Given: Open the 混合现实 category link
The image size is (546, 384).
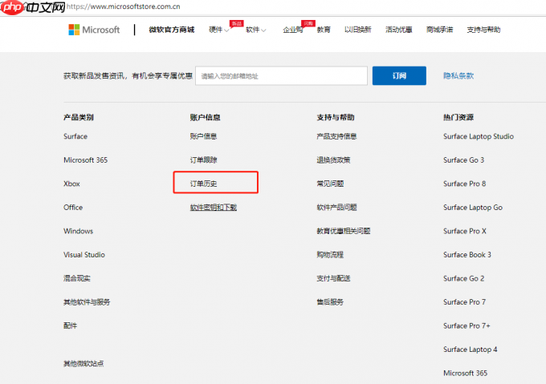Looking at the screenshot, I should pos(76,278).
